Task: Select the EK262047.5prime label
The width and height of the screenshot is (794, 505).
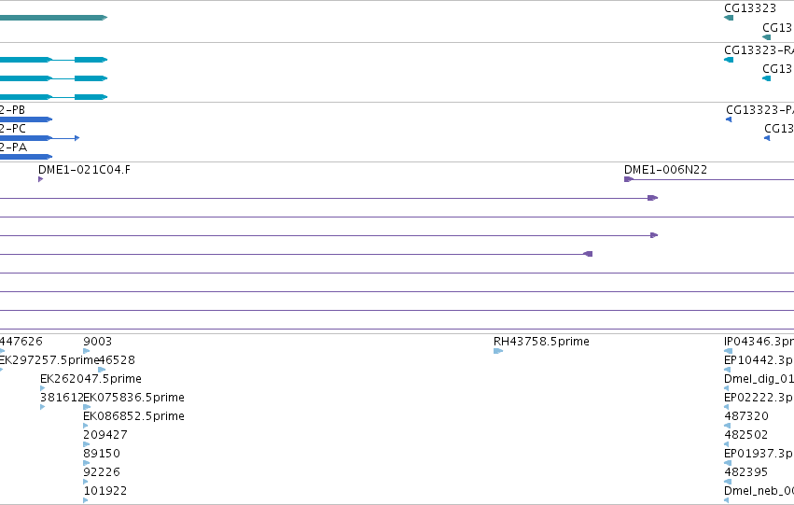Action: pyautogui.click(x=91, y=379)
